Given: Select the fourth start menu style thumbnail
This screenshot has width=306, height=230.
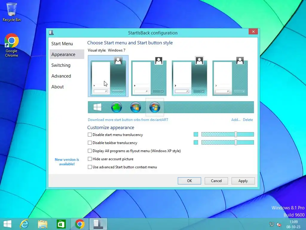Looking at the screenshot, I should pos(230,76).
